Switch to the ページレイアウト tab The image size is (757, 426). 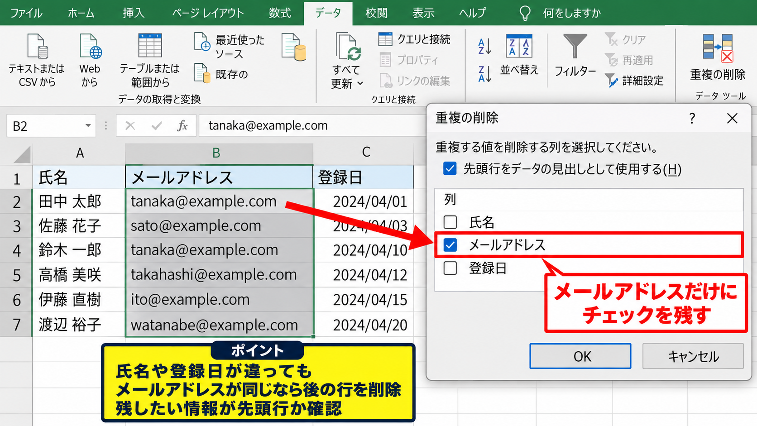tap(208, 13)
